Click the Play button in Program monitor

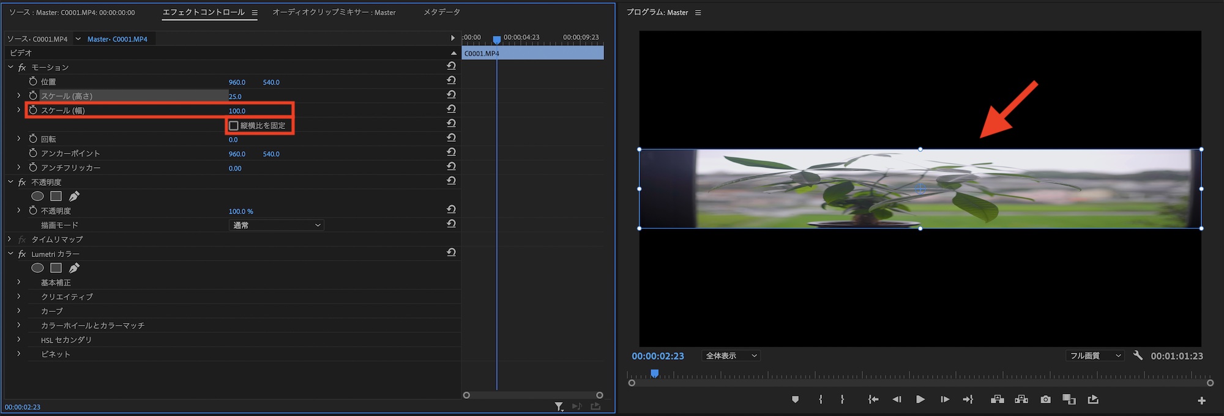coord(920,399)
